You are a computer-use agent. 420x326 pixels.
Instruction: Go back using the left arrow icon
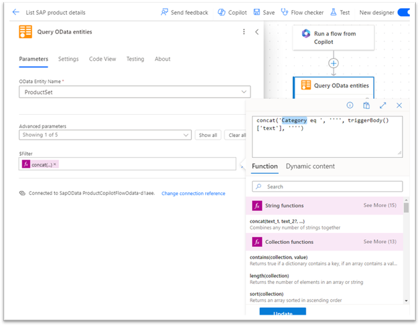16,12
